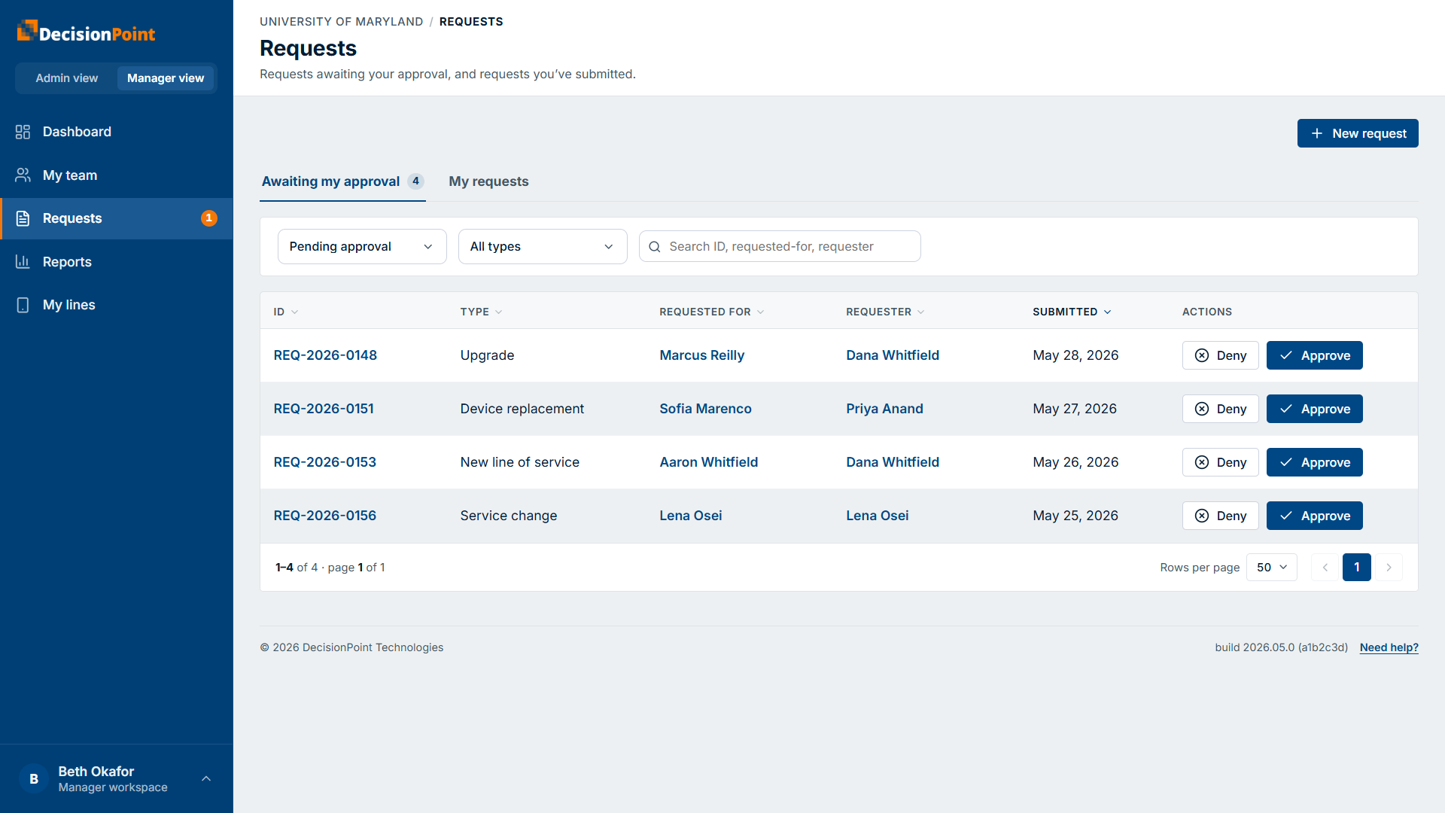Sort by the Submitted column

pyautogui.click(x=1072, y=312)
